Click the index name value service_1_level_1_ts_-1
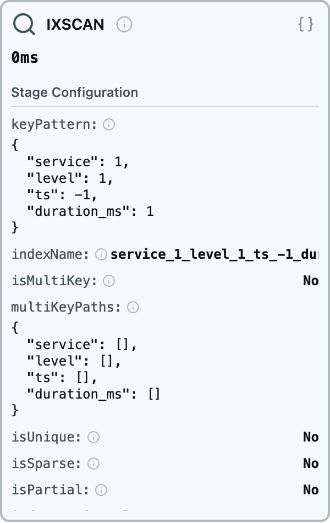 pos(215,254)
